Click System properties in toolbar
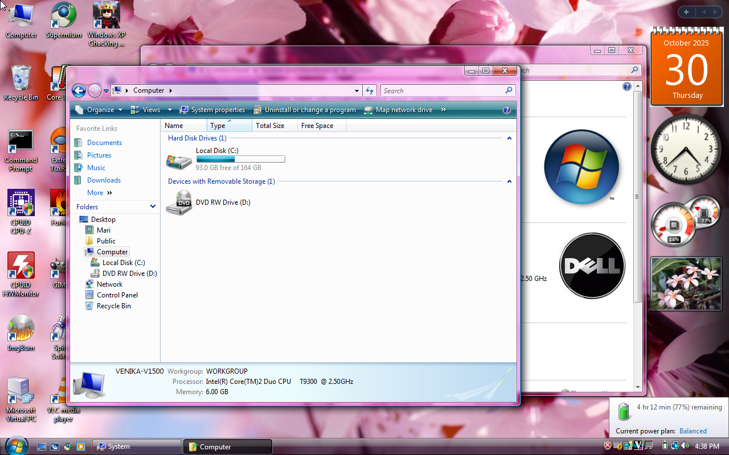Image resolution: width=729 pixels, height=455 pixels. pos(212,110)
